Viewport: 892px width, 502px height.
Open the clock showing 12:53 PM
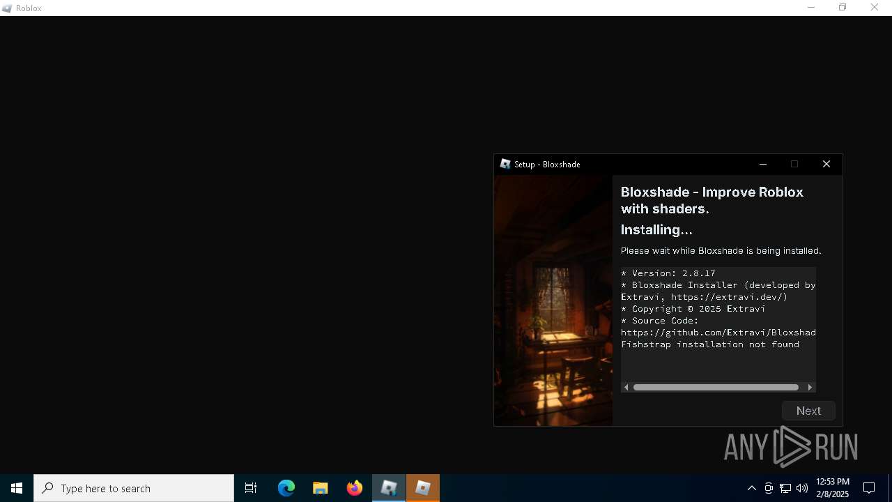pos(833,488)
